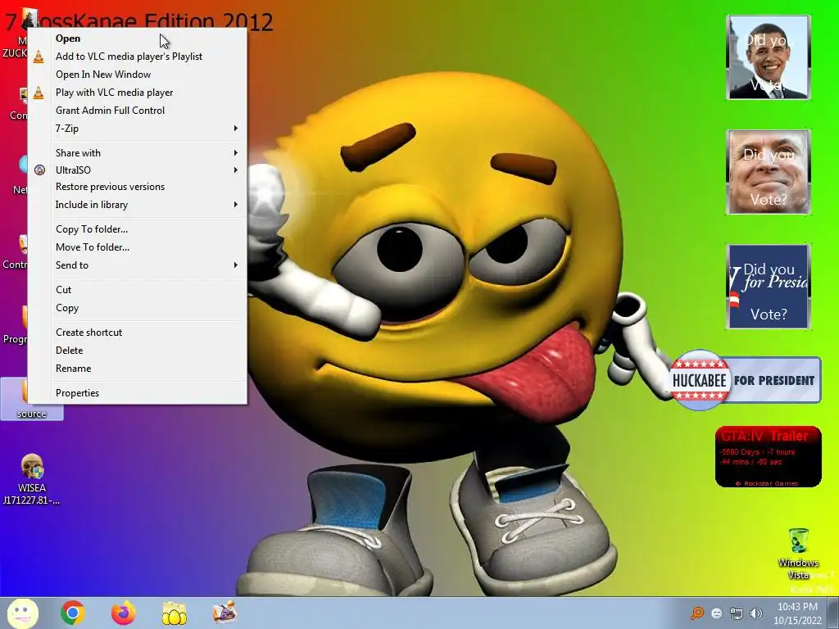839x629 pixels.
Task: Click the McCain Did you Vote gadget
Action: [x=768, y=172]
